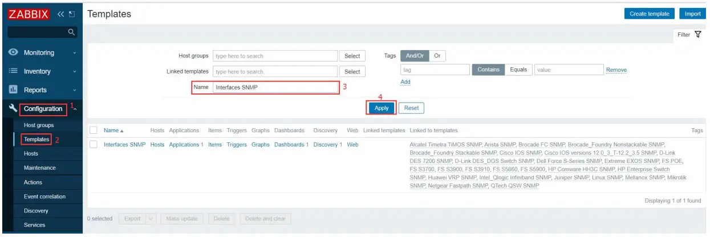
Task: Open Graphs link in template row
Action: point(261,145)
